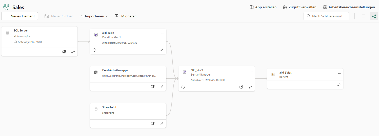The image size is (379, 136).
Task: Refresh the alki_sage dataflow
Action: 94,50
